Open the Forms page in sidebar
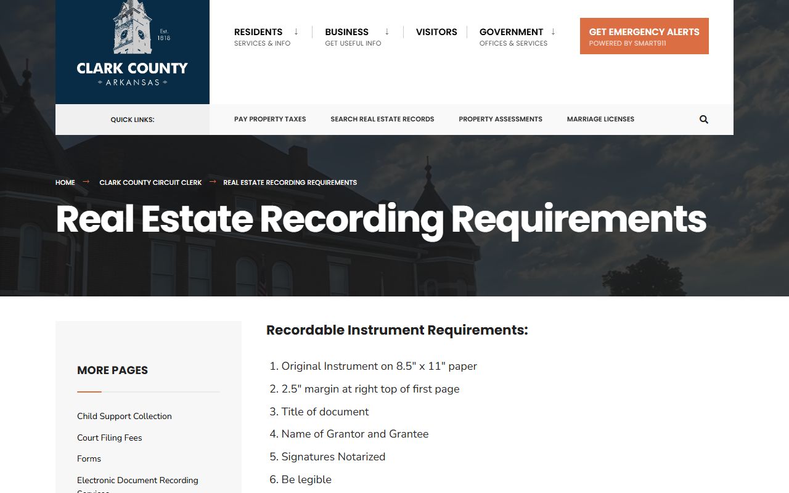Viewport: 789px width, 493px height. pyautogui.click(x=89, y=458)
